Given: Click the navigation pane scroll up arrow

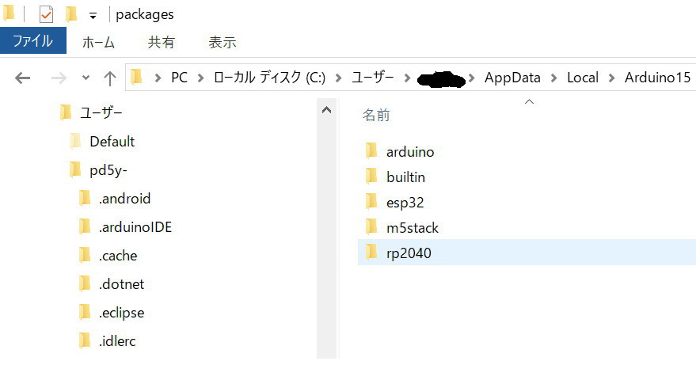Looking at the screenshot, I should click(x=326, y=111).
